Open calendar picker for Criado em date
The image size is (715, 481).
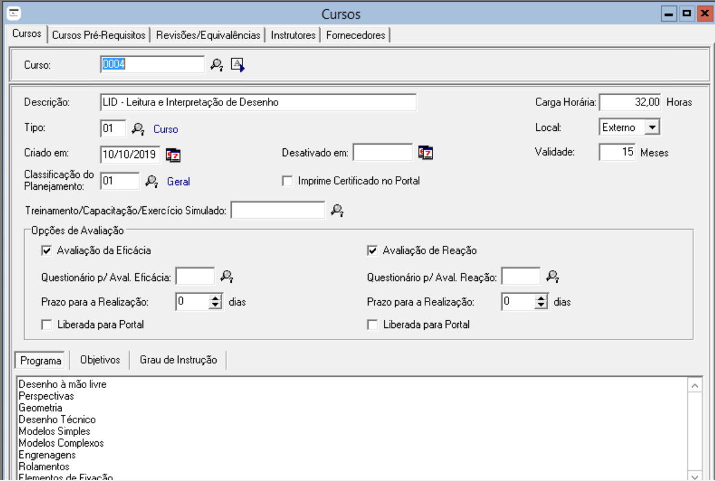pyautogui.click(x=173, y=154)
